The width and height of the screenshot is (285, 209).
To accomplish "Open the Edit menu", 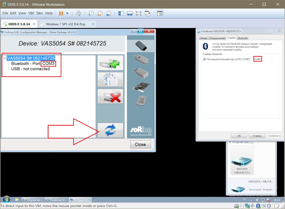I will [13, 13].
